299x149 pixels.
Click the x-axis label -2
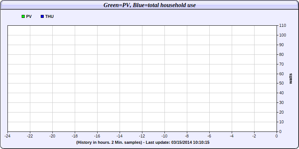coord(254,136)
